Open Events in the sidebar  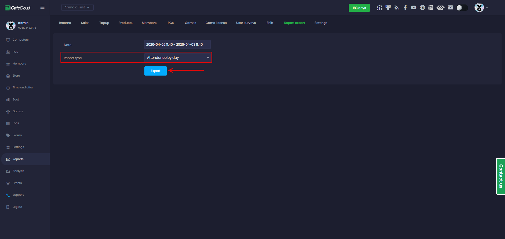[17, 183]
